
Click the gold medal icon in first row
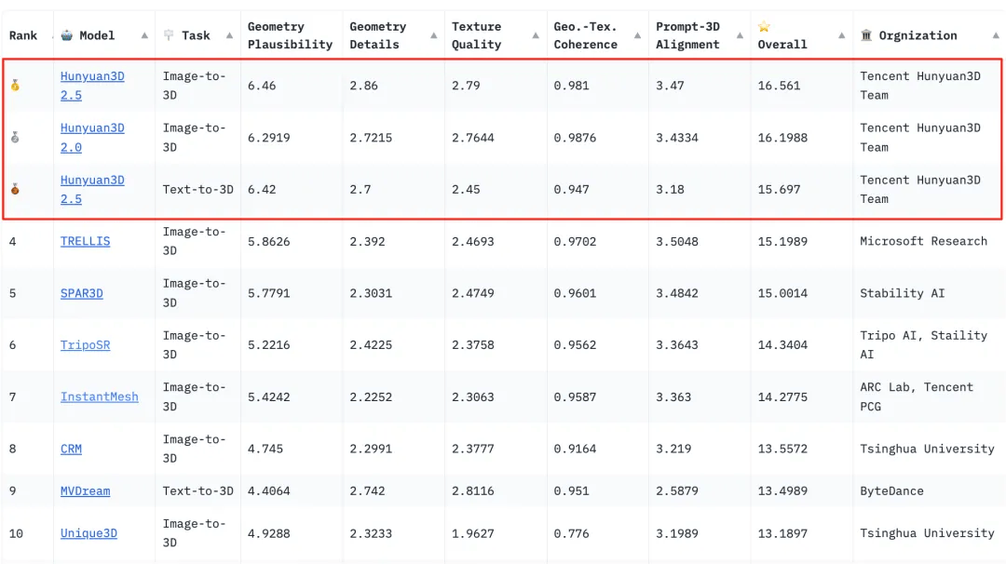coord(15,86)
